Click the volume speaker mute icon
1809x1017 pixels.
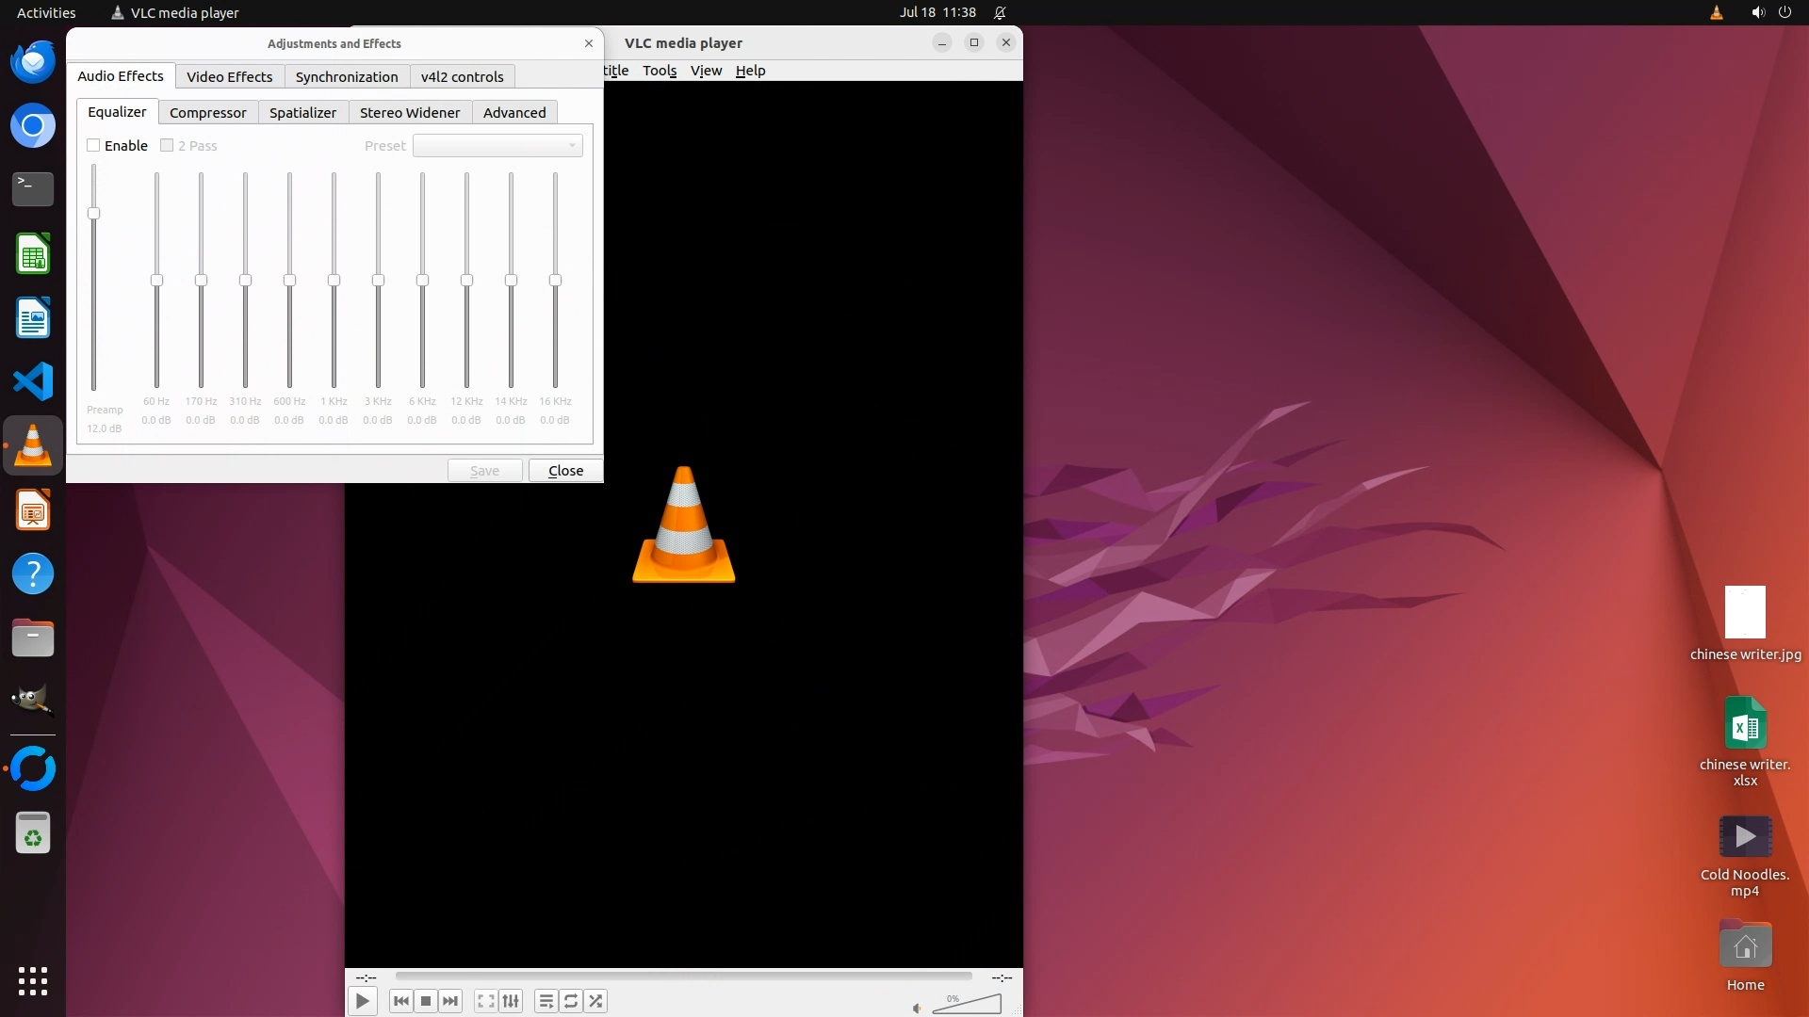917,1009
